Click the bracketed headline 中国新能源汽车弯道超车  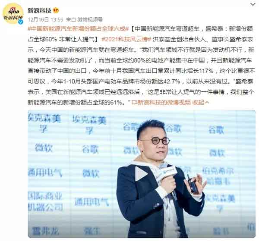167,29
